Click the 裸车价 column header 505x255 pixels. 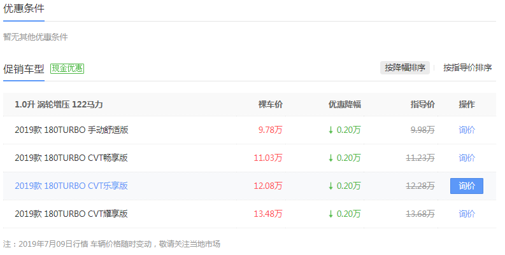click(271, 104)
